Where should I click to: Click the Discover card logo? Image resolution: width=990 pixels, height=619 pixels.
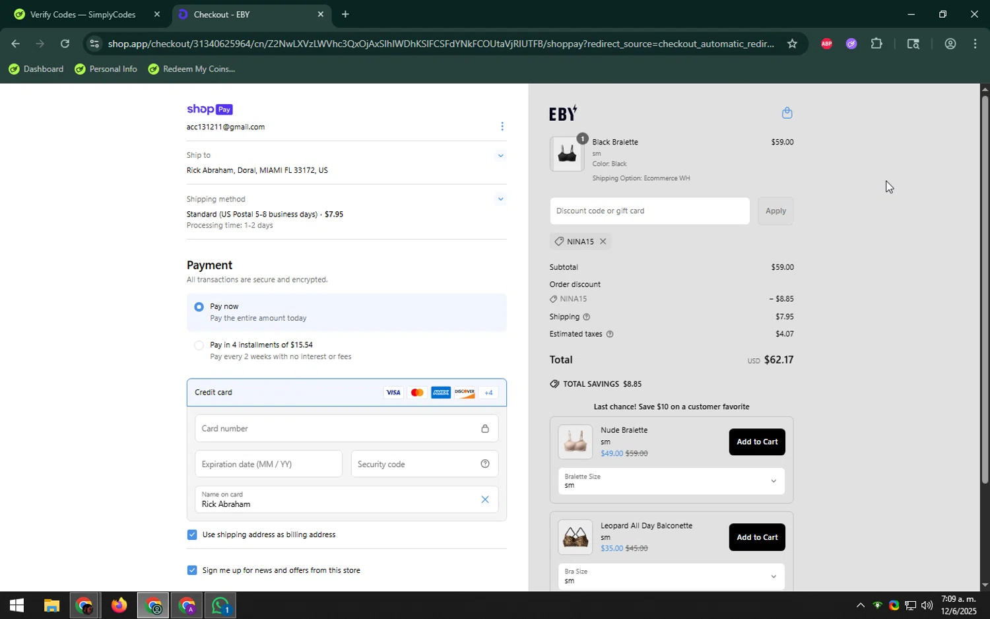(x=465, y=393)
